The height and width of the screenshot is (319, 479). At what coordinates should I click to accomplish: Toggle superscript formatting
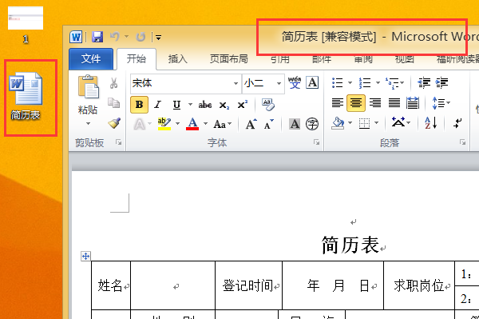[243, 105]
